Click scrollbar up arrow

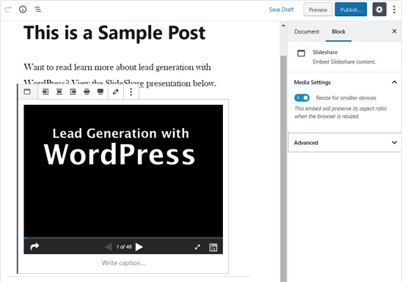click(x=283, y=26)
